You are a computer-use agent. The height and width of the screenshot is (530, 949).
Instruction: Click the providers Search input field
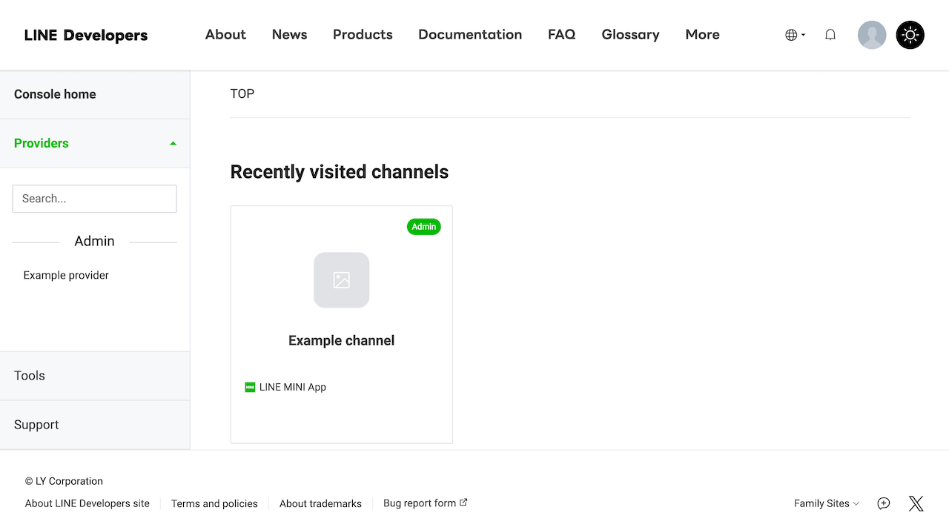point(95,199)
